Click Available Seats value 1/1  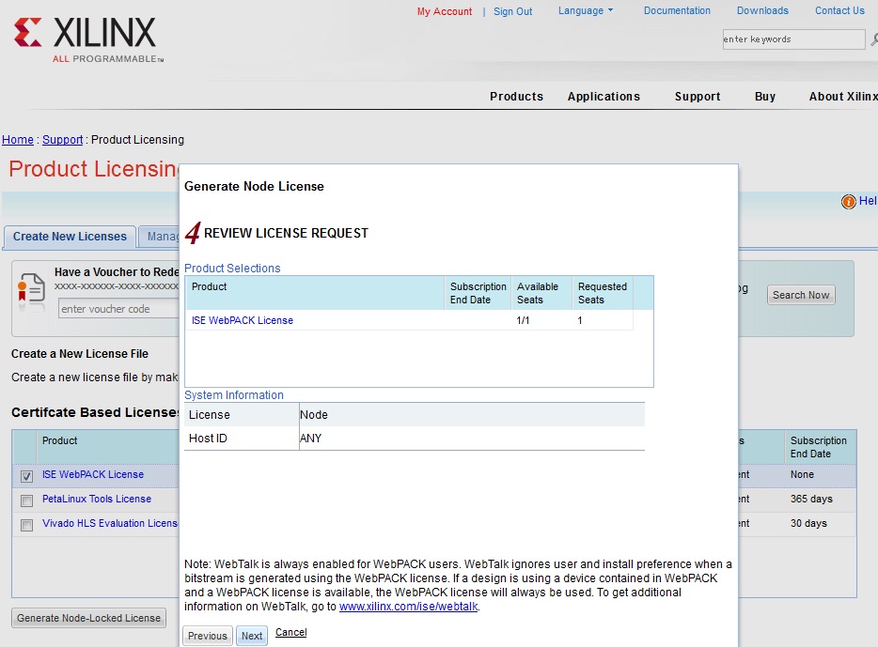[x=523, y=320]
